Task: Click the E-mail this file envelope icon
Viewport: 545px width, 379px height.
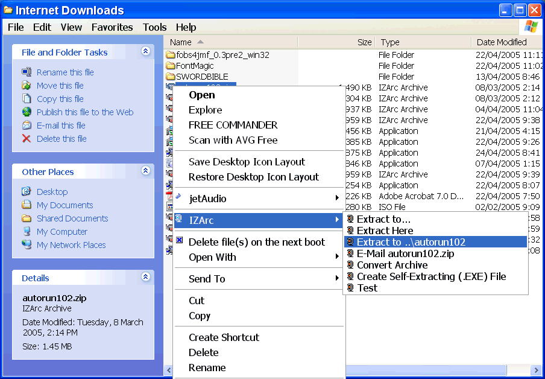Action: pyautogui.click(x=27, y=125)
